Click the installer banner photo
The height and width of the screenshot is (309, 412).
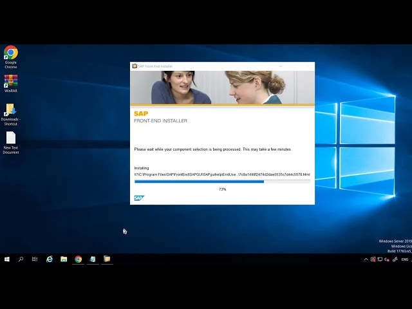[222, 88]
